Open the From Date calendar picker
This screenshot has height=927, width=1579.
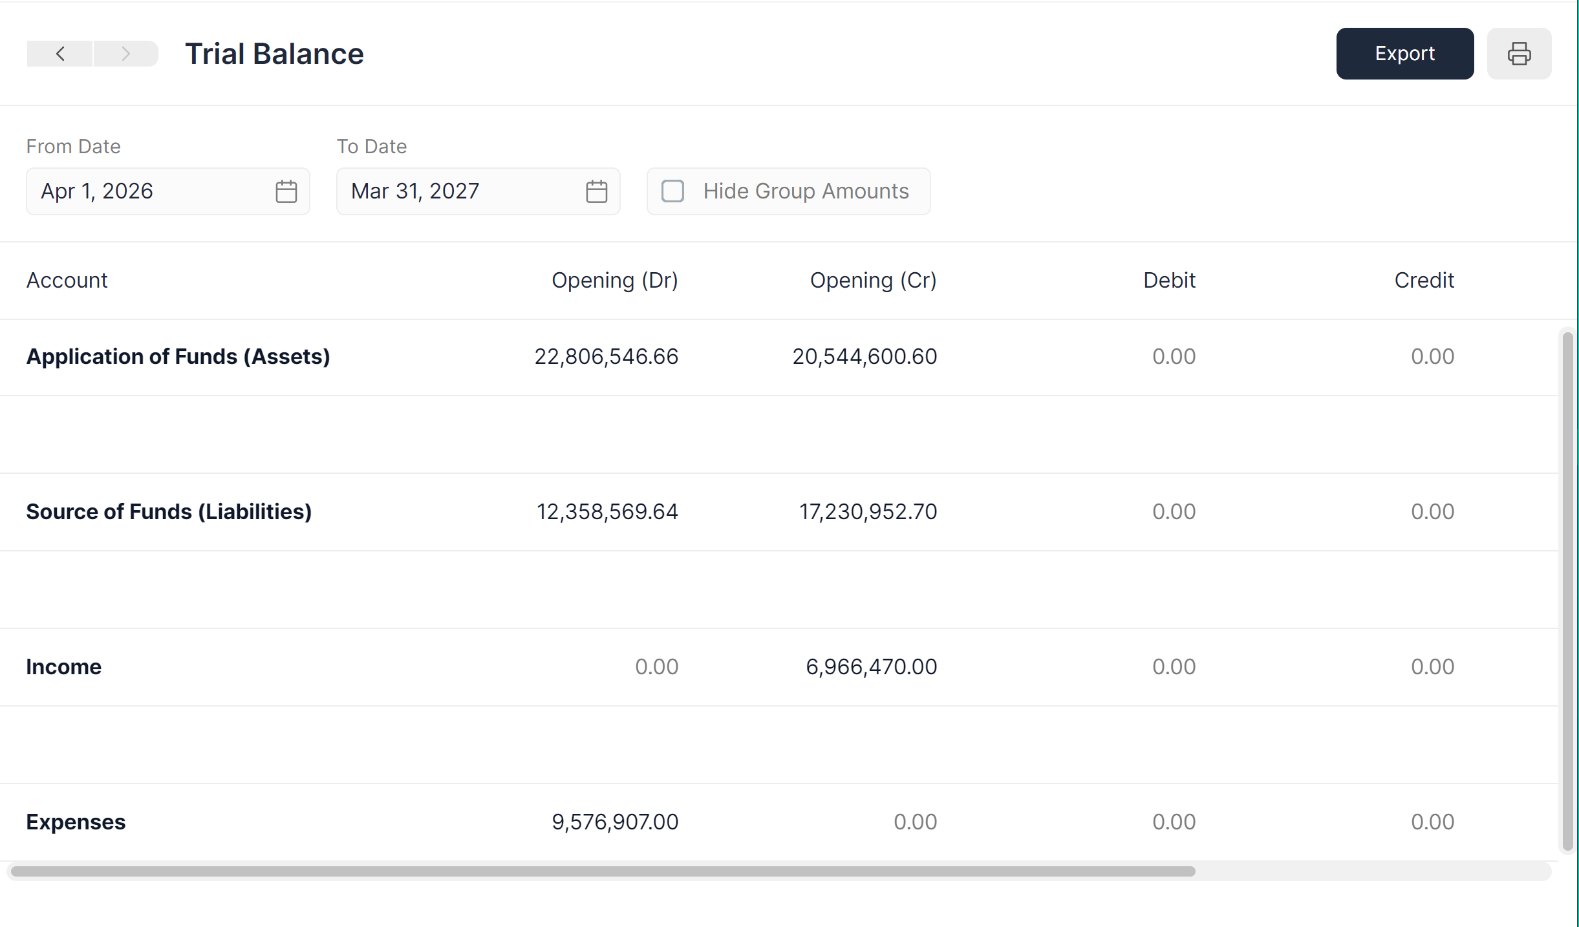(286, 191)
